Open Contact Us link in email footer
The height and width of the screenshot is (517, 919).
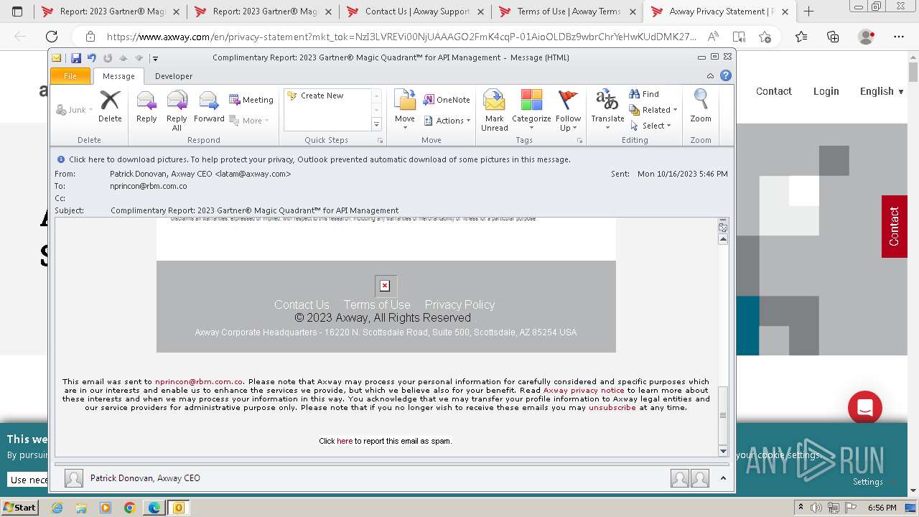pos(302,304)
